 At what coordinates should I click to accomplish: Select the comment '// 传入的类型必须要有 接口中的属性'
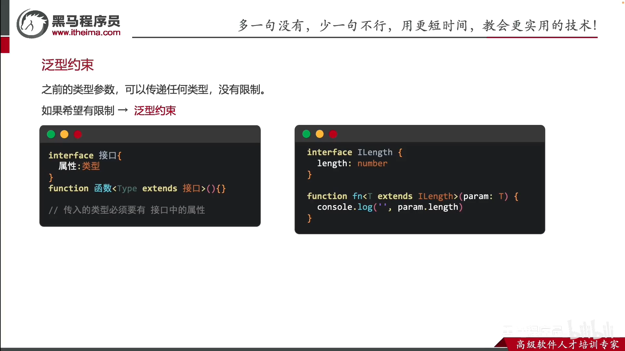click(127, 210)
